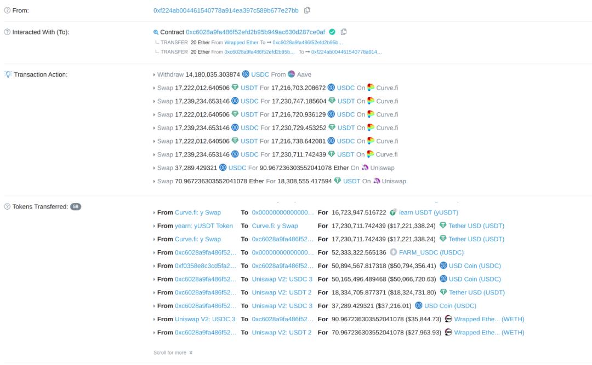Click USDC icon in the 37,289.429321 Uniswap swap
The image size is (592, 365).
223,167
